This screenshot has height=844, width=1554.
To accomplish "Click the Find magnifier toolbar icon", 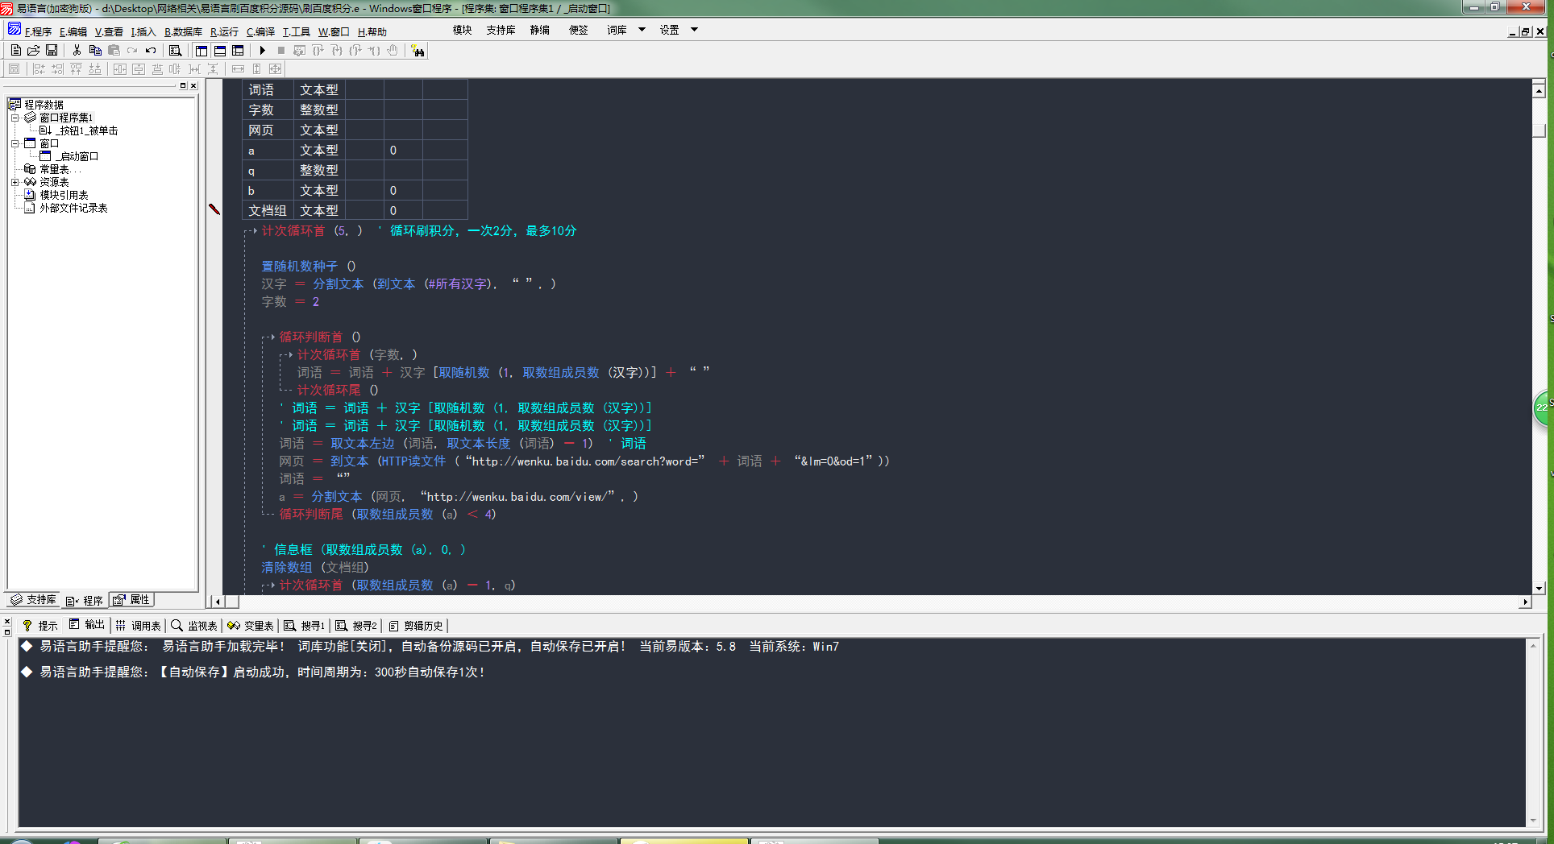I will tap(175, 50).
